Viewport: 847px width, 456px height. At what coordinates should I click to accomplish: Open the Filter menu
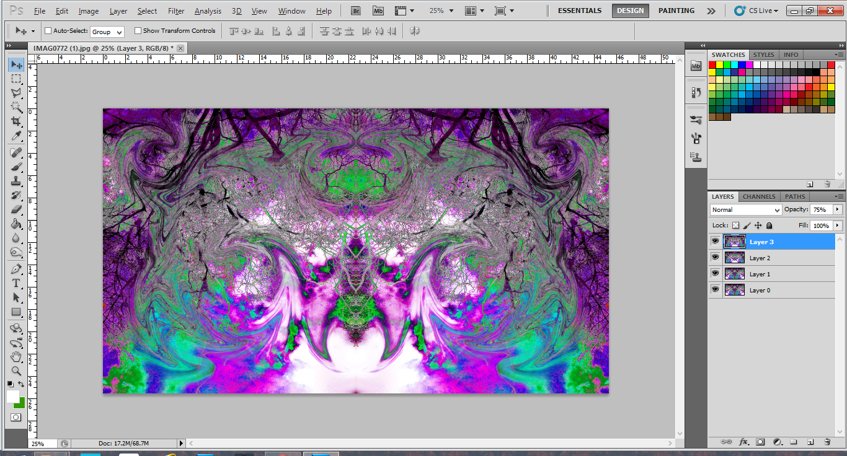coord(176,11)
